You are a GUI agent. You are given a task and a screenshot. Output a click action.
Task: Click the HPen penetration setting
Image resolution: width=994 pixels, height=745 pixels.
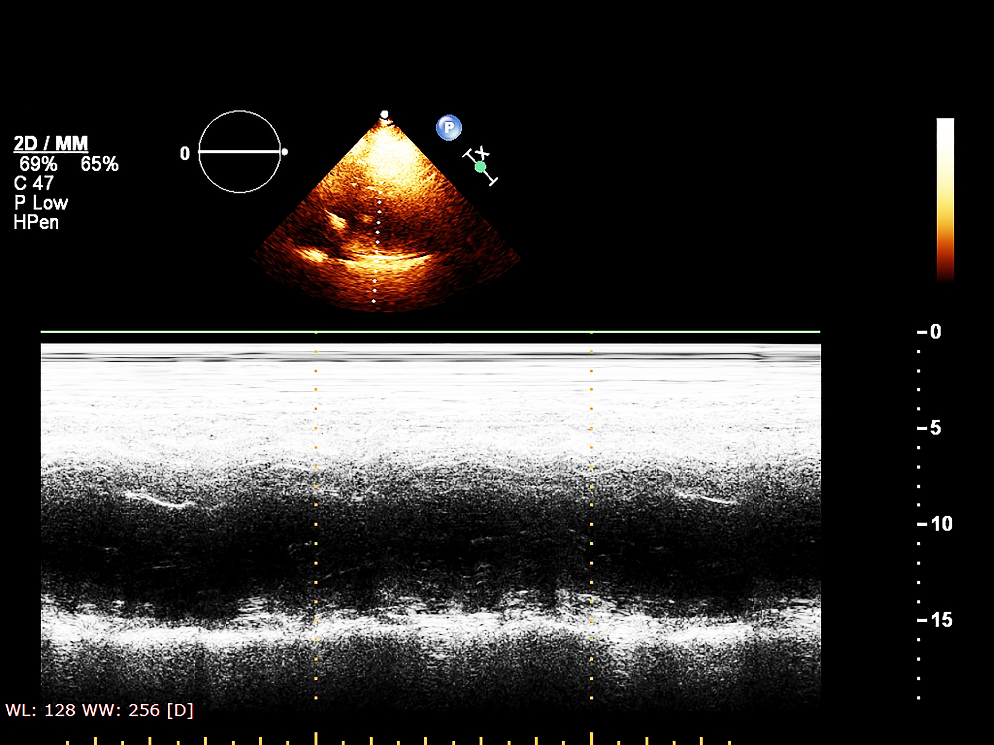[x=36, y=223]
